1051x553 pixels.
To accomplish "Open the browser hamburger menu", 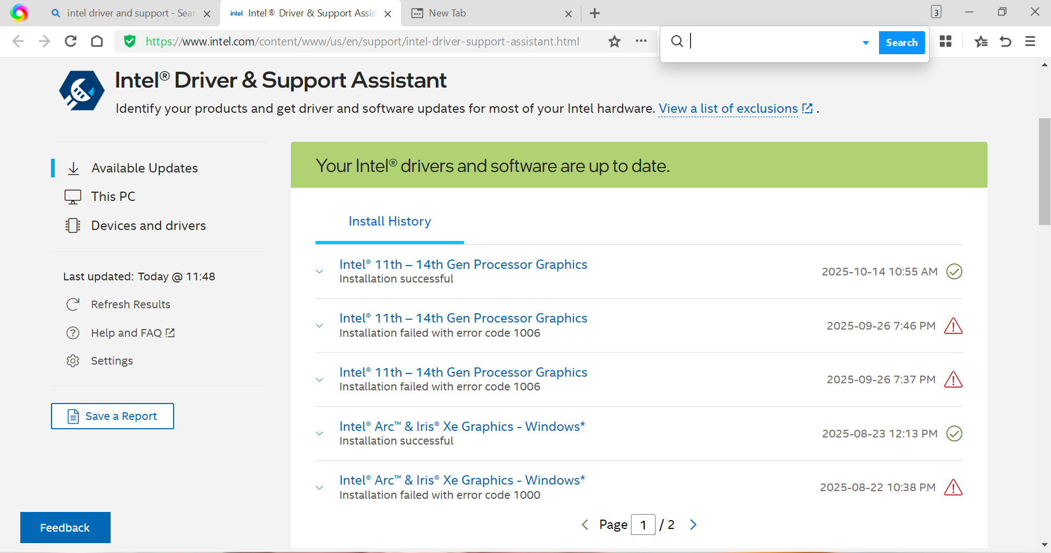I will [1030, 41].
